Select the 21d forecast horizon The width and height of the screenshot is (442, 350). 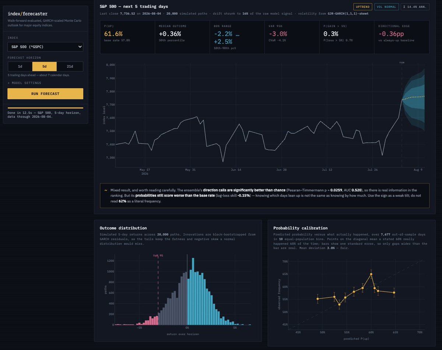(x=70, y=66)
